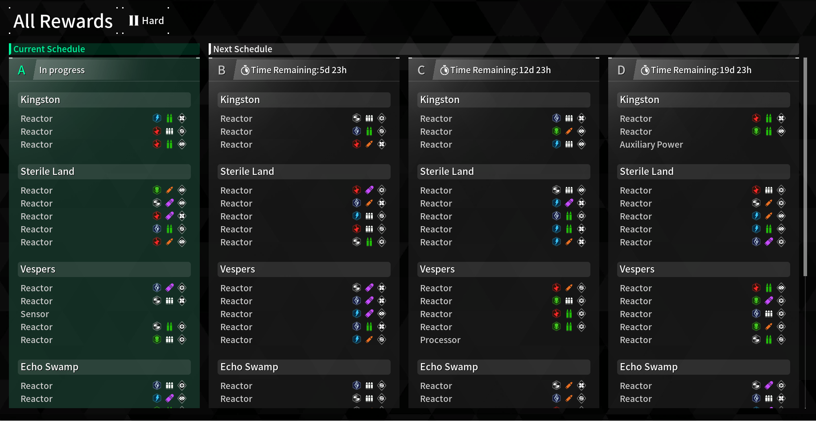This screenshot has width=816, height=422.
Task: Click the white bullets icon on Kingston's Reactor row
Action: tap(169, 131)
